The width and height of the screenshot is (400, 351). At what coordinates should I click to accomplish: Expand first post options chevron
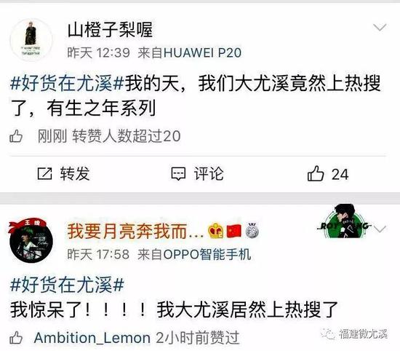(380, 27)
